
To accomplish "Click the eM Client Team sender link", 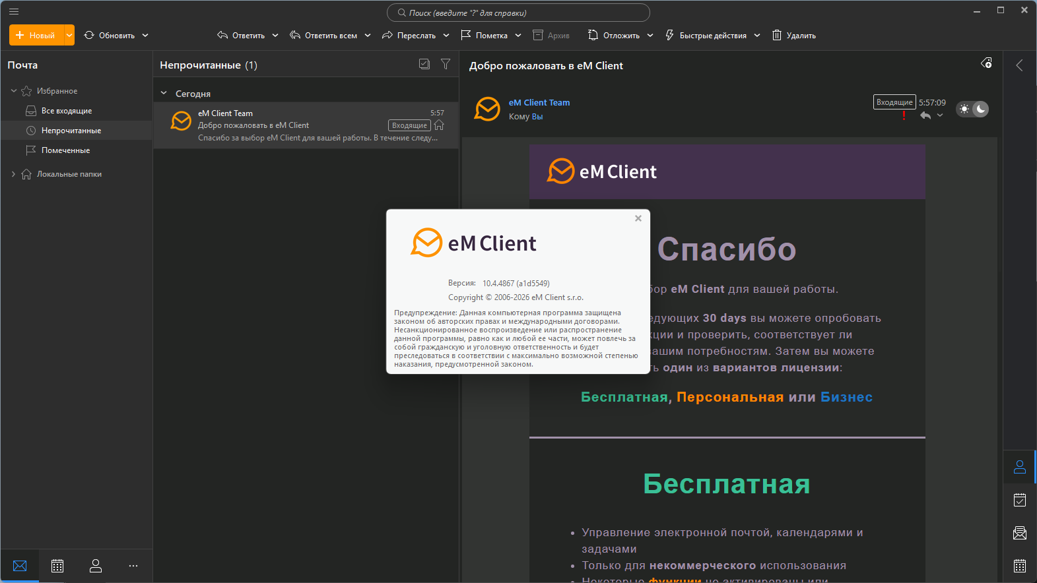I will (539, 102).
